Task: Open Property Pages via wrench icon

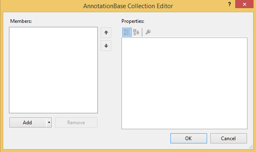Action: click(x=148, y=32)
